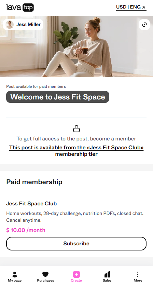Subscribe to Jess Fit Space Club
This screenshot has width=153, height=286.
[76, 244]
